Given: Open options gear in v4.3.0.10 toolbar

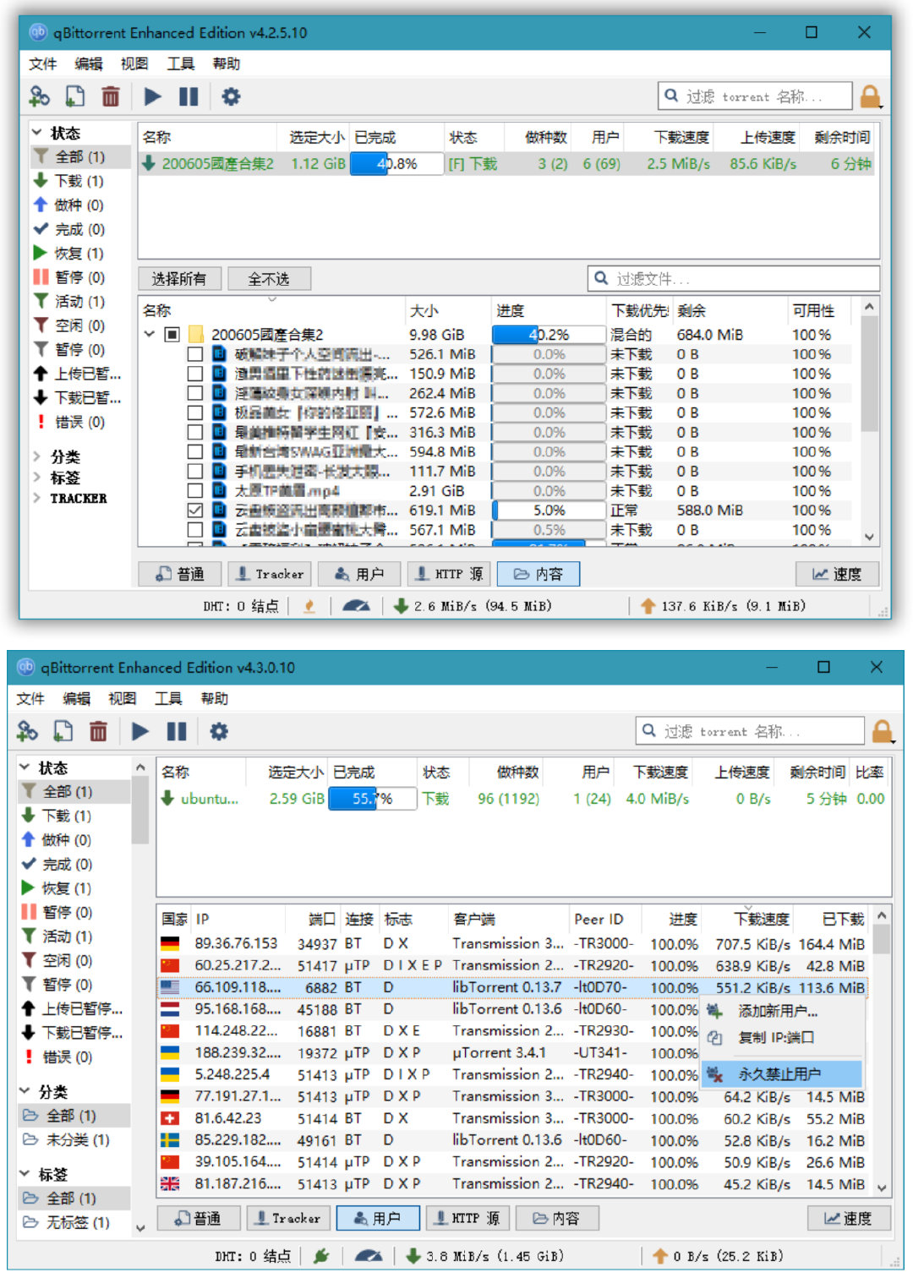Looking at the screenshot, I should point(219,731).
